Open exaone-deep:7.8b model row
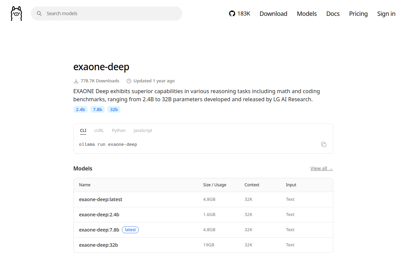Image resolution: width=406 pixels, height=270 pixels. coord(203,230)
